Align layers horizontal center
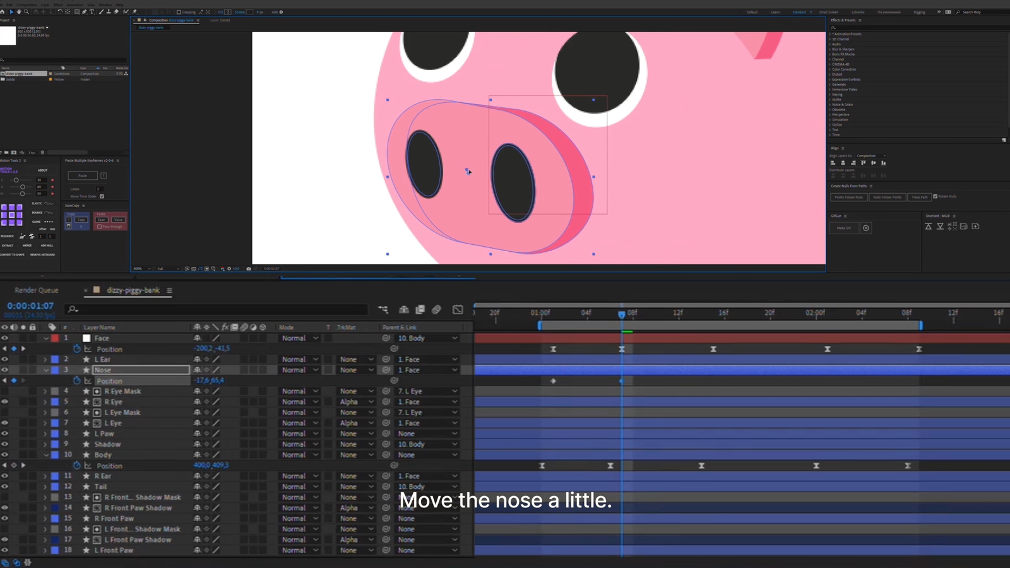The height and width of the screenshot is (568, 1010). click(x=843, y=163)
